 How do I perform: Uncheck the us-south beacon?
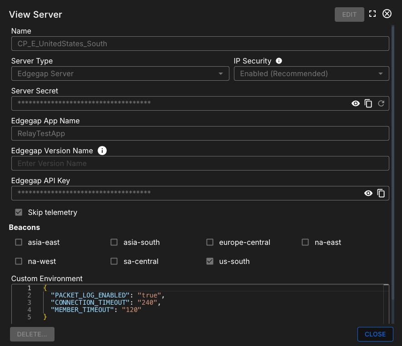(210, 261)
